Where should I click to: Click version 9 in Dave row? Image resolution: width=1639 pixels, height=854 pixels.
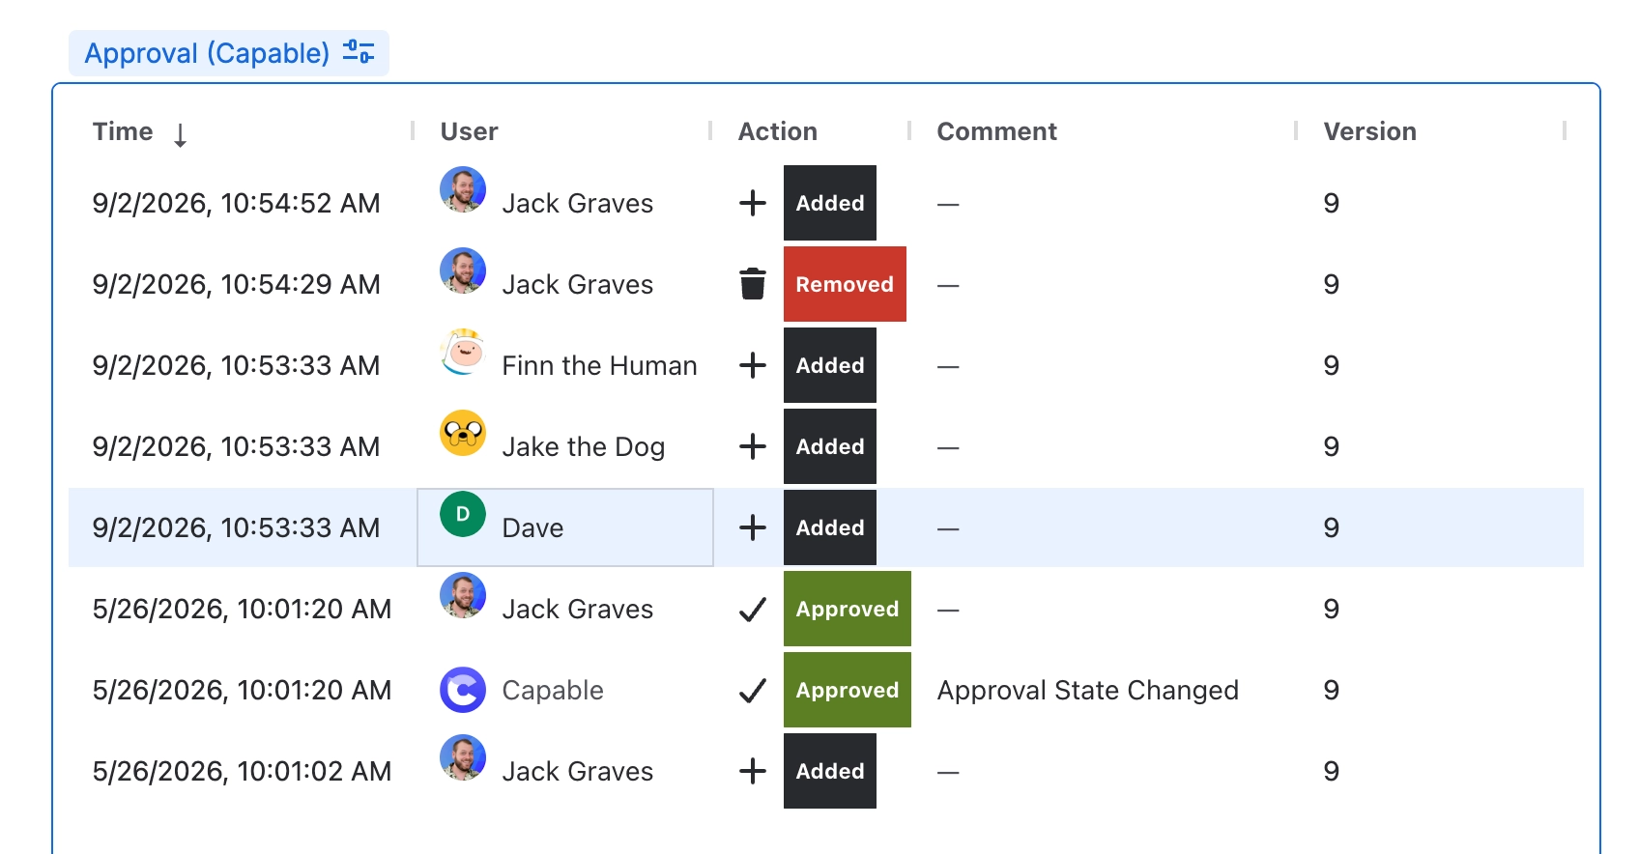(1331, 527)
